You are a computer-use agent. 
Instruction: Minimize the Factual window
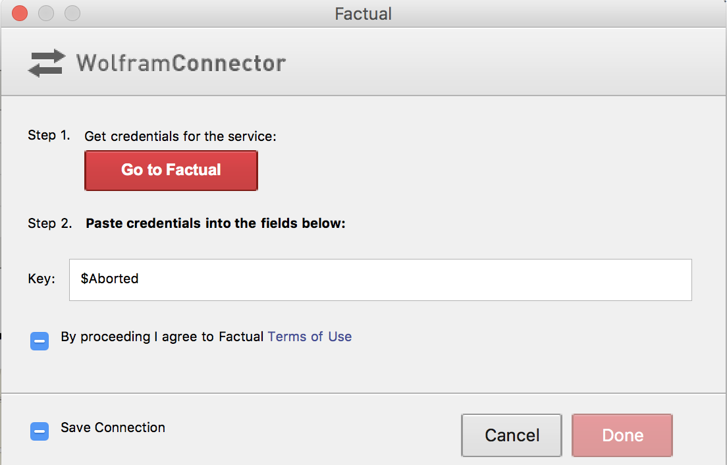tap(46, 13)
